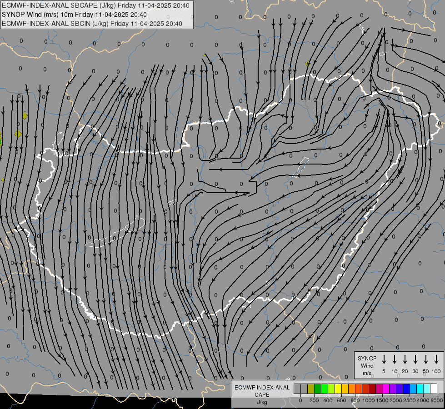
Task: Pick the deep blue swatch before 2500
Action: pyautogui.click(x=406, y=389)
